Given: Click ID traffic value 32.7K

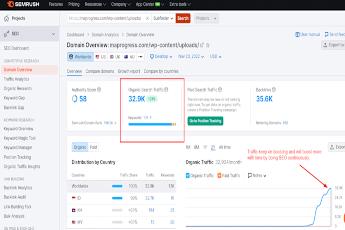Looking at the screenshot, I should [150, 198].
